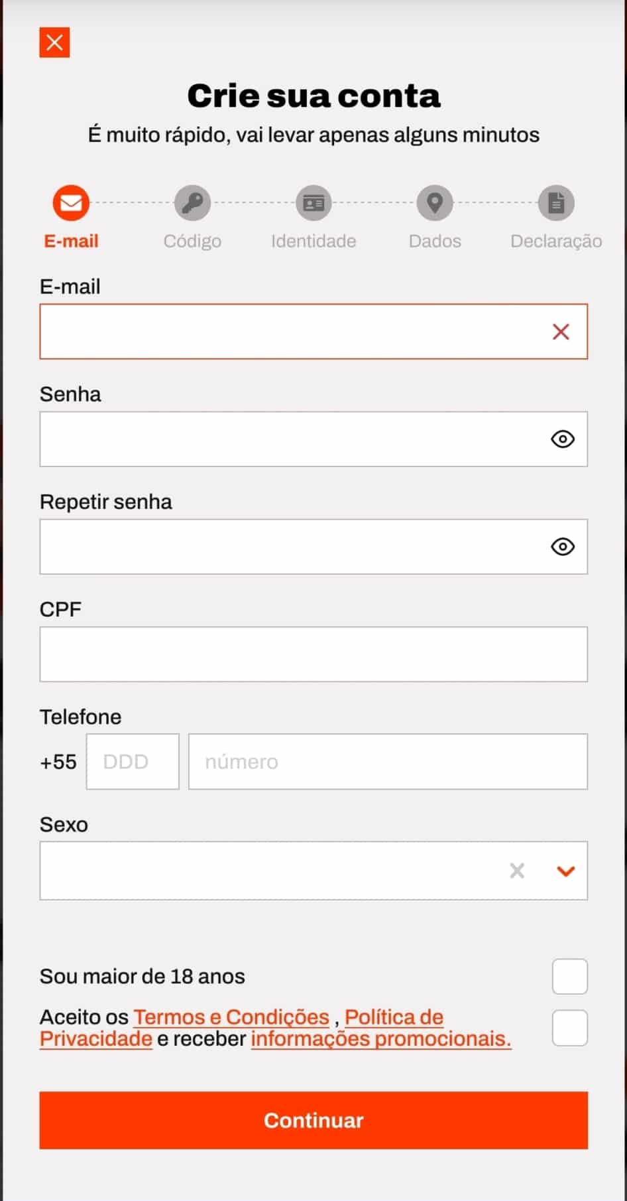This screenshot has width=627, height=1201.
Task: Click the Continuar button
Action: click(x=313, y=1121)
